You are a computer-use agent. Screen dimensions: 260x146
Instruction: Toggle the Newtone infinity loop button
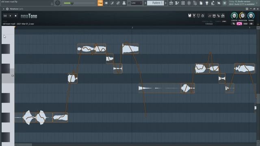click(5, 16)
